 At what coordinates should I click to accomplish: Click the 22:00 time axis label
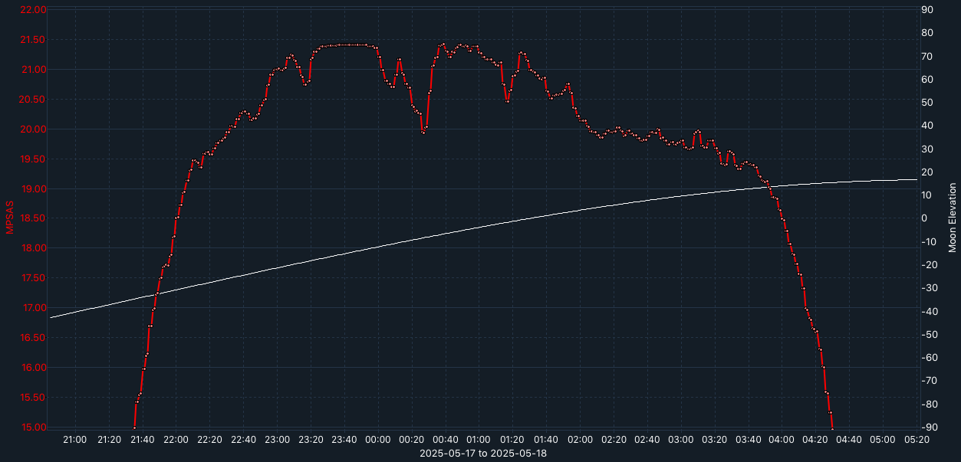[176, 440]
